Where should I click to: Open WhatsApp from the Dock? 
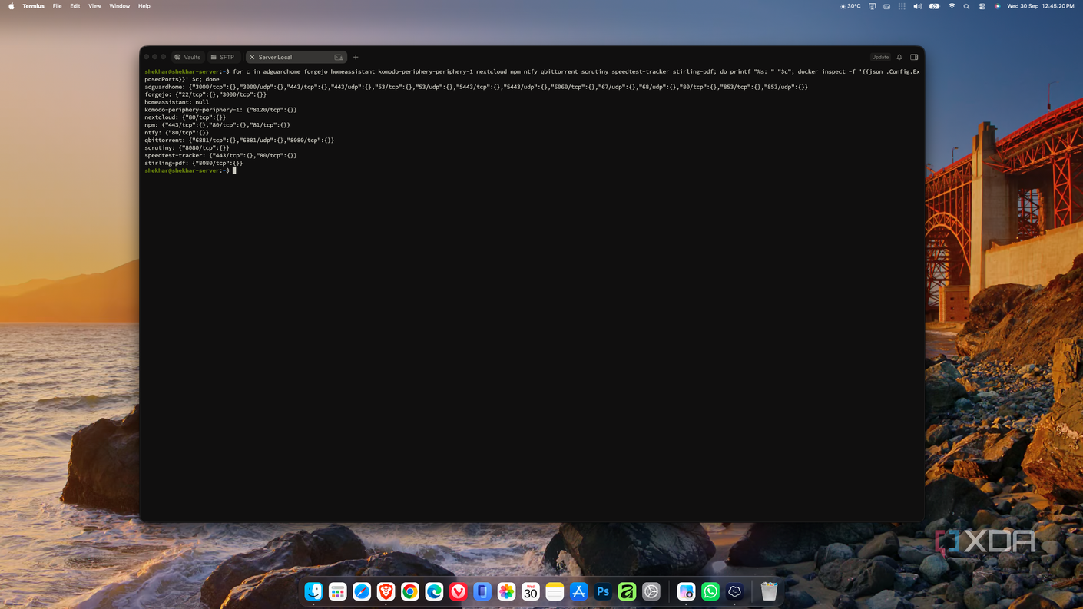pos(710,591)
